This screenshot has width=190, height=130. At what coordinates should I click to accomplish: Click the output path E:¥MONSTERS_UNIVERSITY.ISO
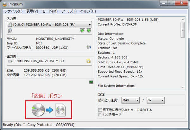click(x=39, y=61)
